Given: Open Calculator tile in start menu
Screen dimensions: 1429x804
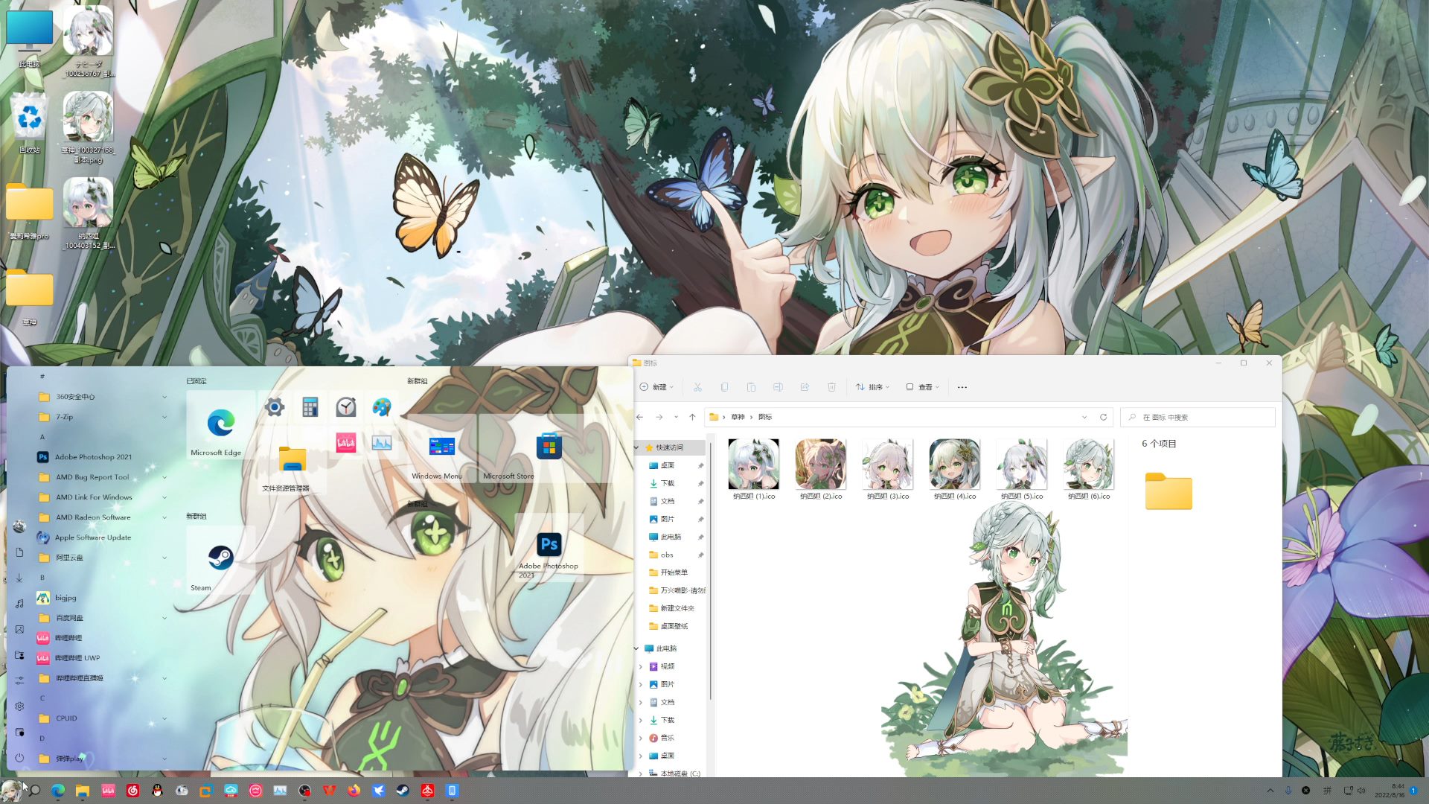Looking at the screenshot, I should (310, 406).
